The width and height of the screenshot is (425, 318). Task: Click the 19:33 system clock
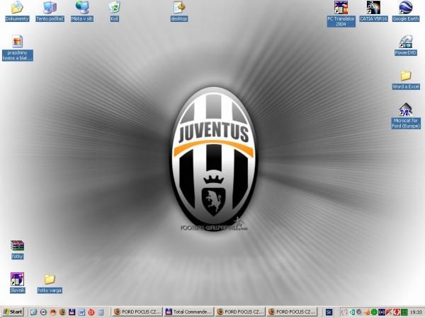[x=415, y=312]
